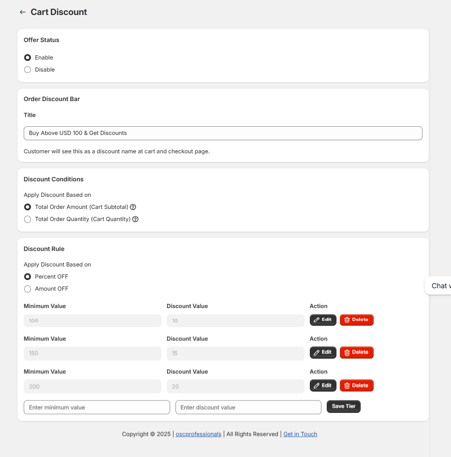Click the Order Discount Bar title field

[223, 133]
